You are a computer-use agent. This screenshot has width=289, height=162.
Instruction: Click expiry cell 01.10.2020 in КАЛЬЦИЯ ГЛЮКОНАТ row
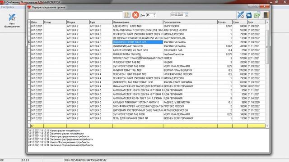256,102
